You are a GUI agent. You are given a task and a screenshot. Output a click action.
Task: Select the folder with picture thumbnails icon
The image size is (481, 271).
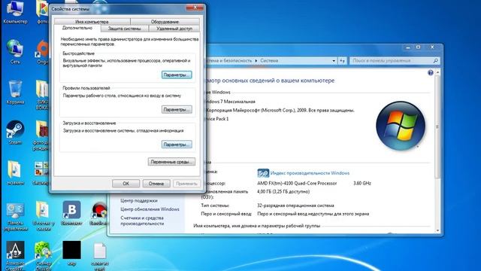click(x=41, y=172)
